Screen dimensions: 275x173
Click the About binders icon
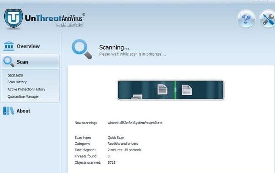(8, 111)
